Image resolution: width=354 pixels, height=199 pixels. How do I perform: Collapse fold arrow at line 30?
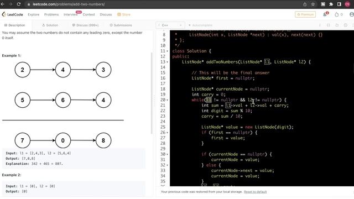point(167,154)
